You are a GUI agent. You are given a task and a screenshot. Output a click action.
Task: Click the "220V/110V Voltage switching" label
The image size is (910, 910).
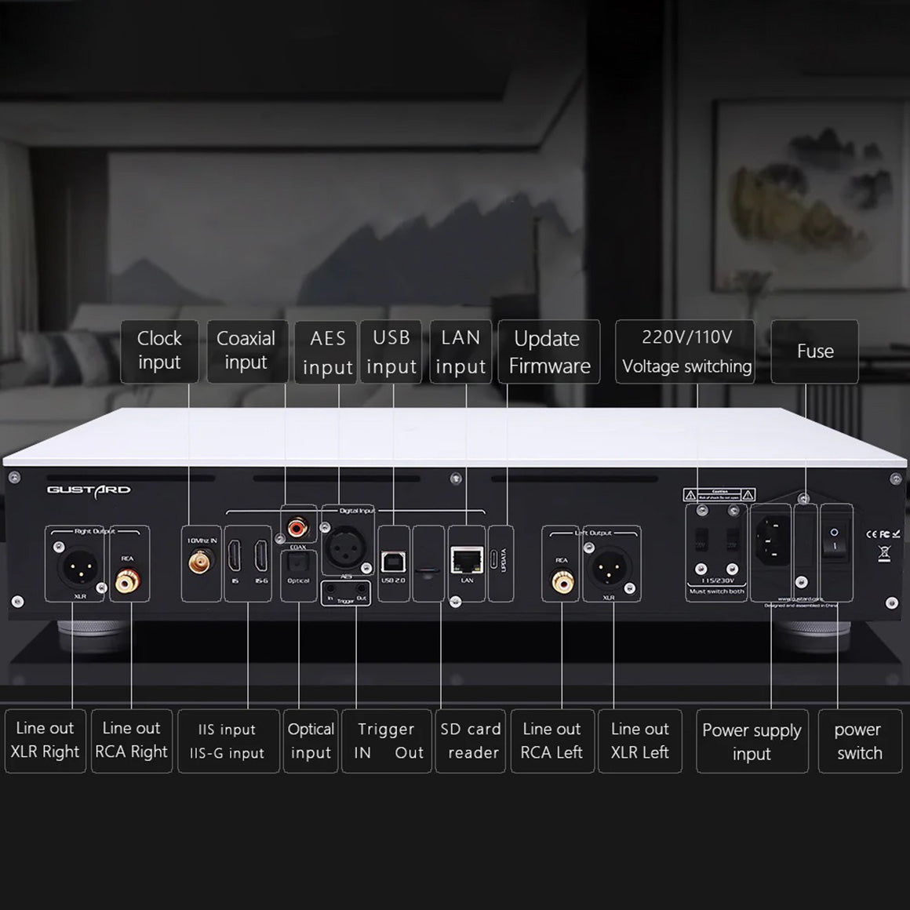point(685,351)
